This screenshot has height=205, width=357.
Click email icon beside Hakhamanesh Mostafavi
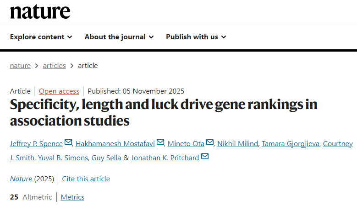click(x=160, y=143)
